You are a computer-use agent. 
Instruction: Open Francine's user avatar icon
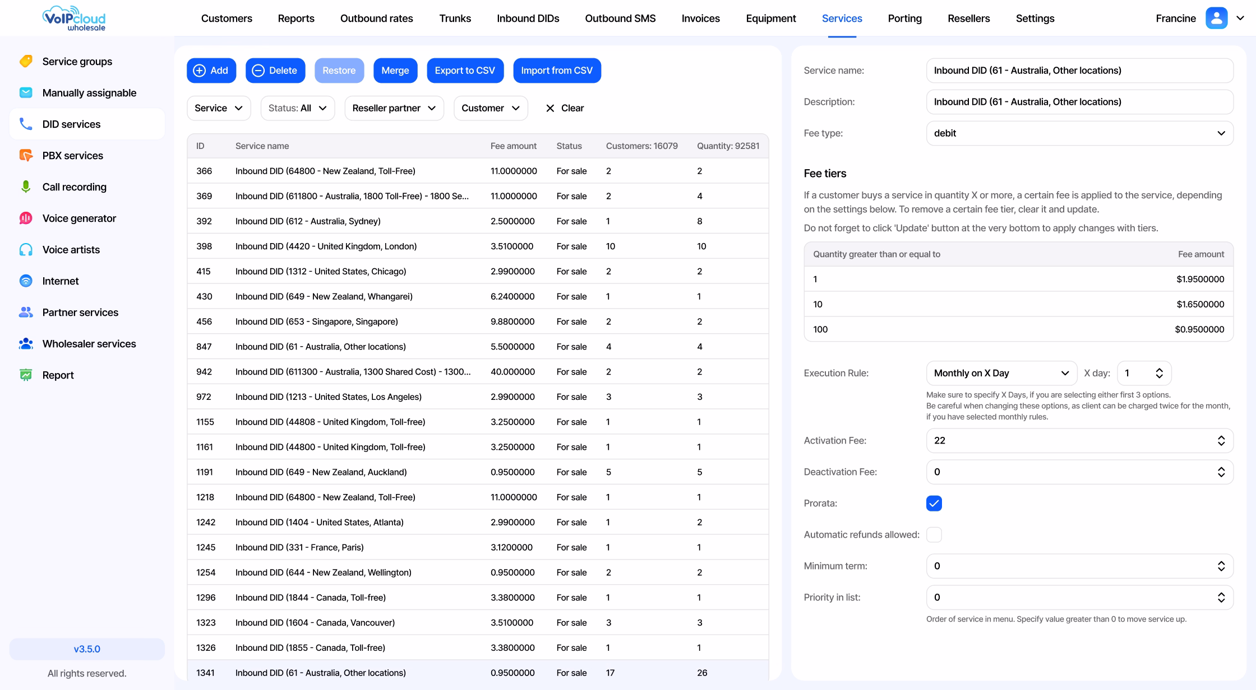coord(1216,18)
